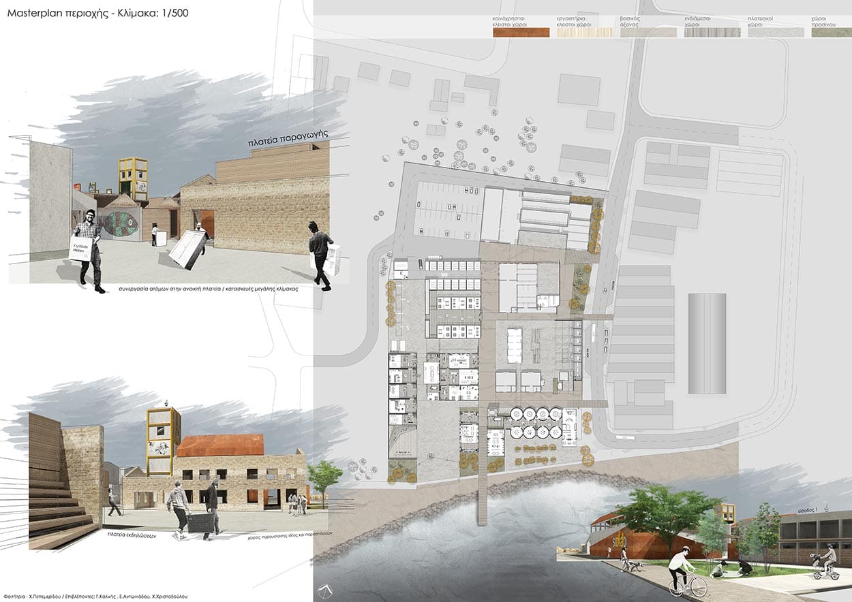Click the πλατεία εκδηλώσεων caption
Screen dimensions: 852x602
pos(132,536)
